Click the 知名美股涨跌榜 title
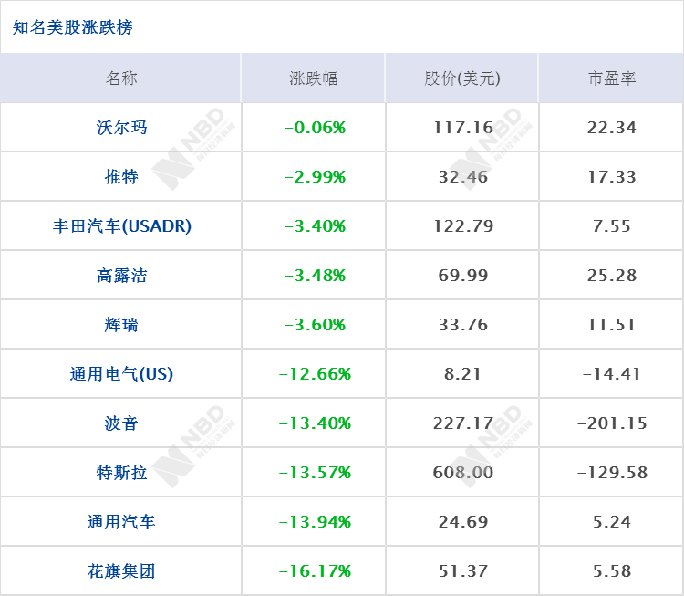Viewport: 684px width, 596px height. pos(72,27)
